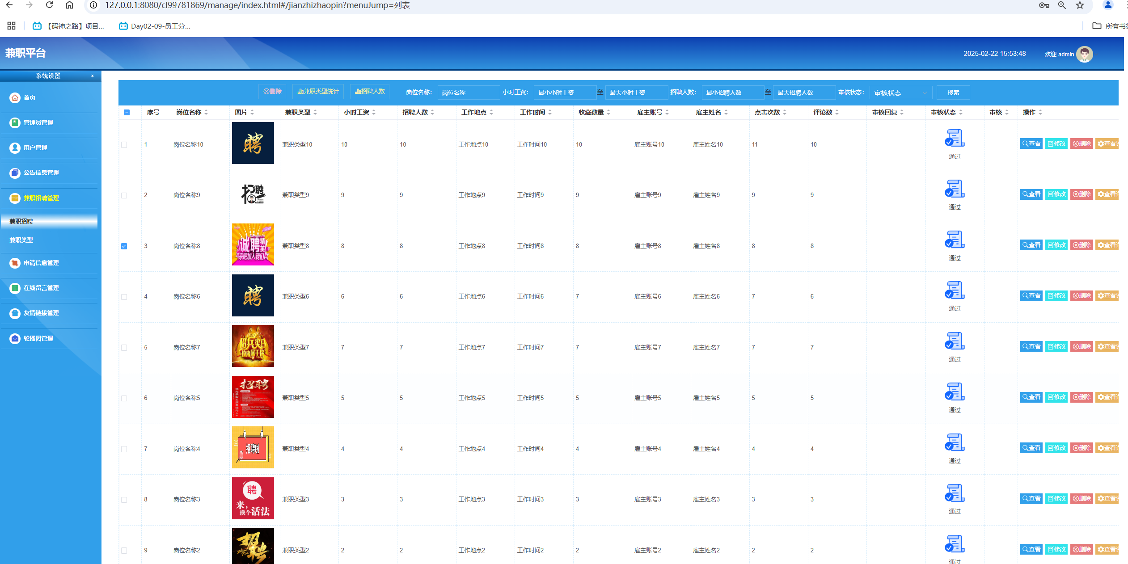
Task: Bookmark page with the star icon
Action: click(1080, 5)
